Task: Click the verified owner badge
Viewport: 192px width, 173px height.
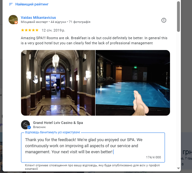Action: pyautogui.click(x=29, y=127)
